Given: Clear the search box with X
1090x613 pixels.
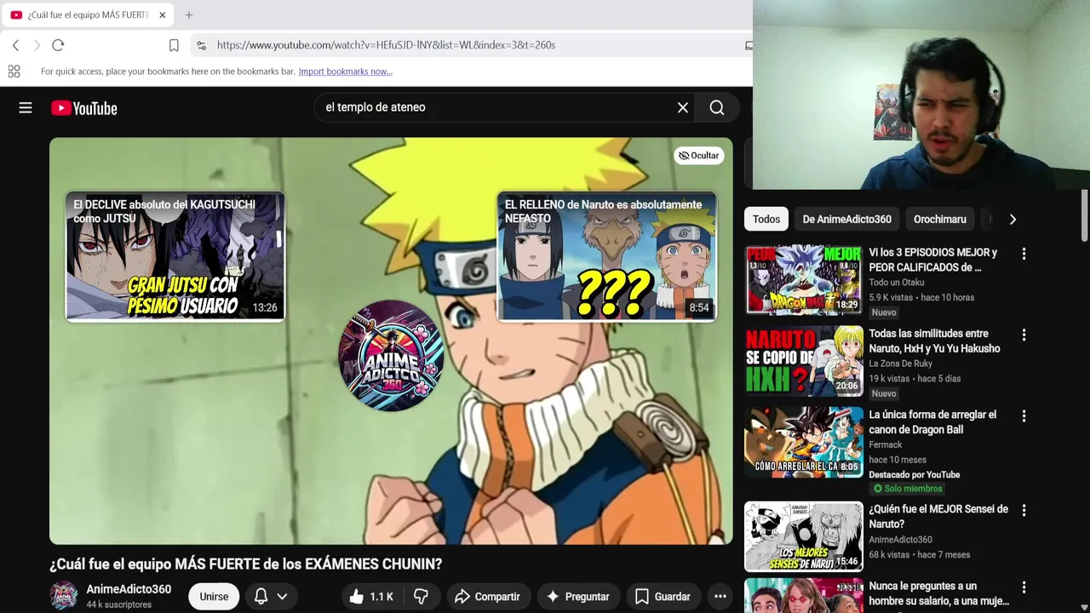Looking at the screenshot, I should [x=682, y=107].
